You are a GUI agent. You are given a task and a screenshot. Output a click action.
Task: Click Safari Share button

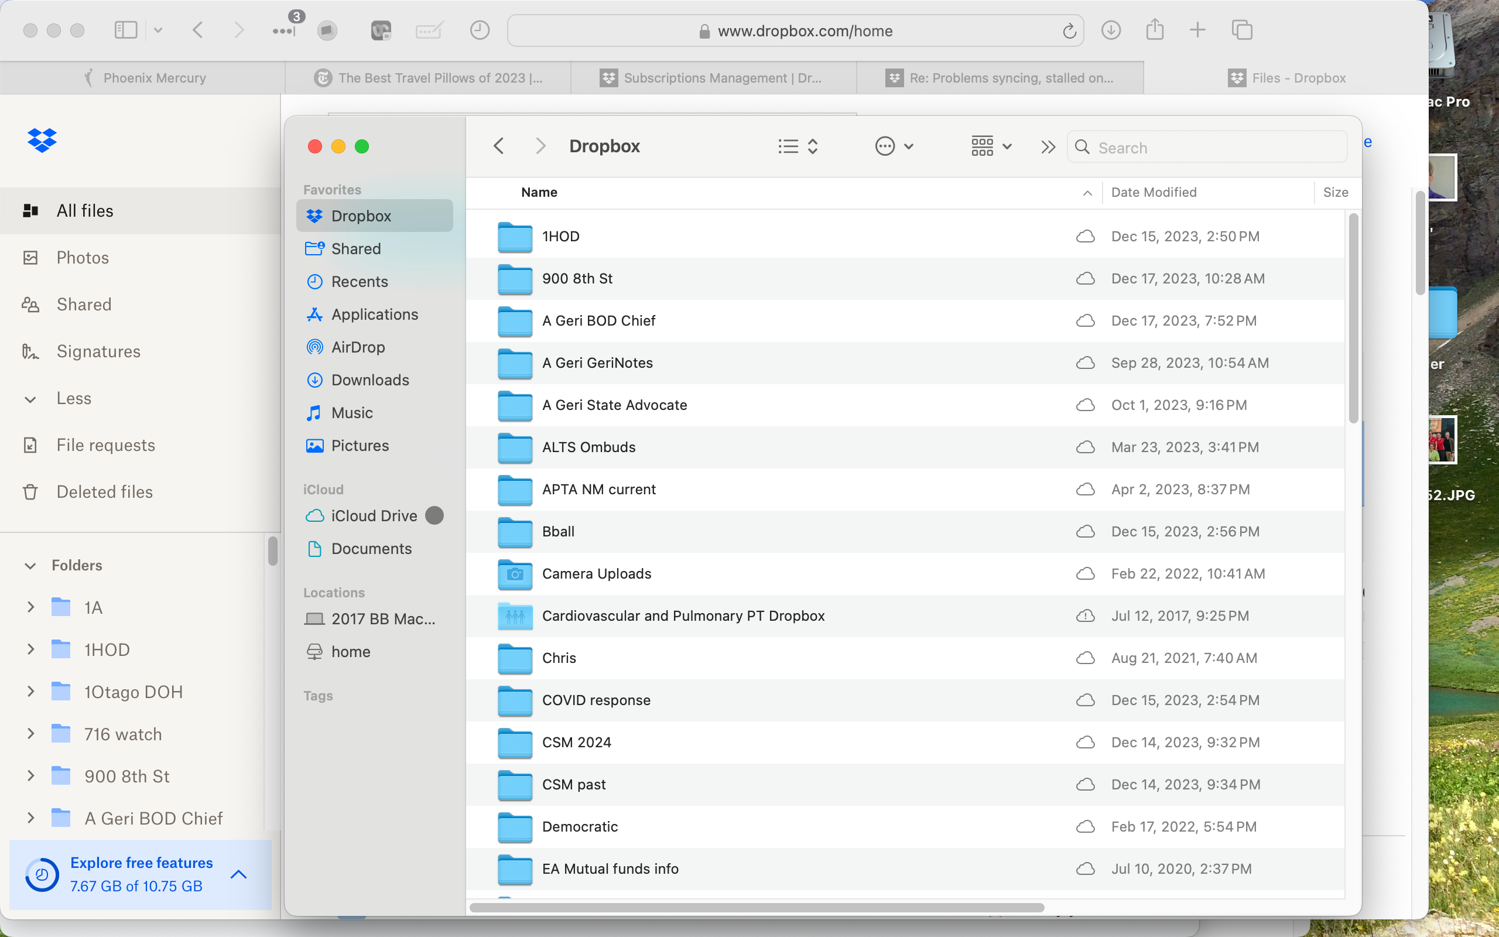point(1155,30)
